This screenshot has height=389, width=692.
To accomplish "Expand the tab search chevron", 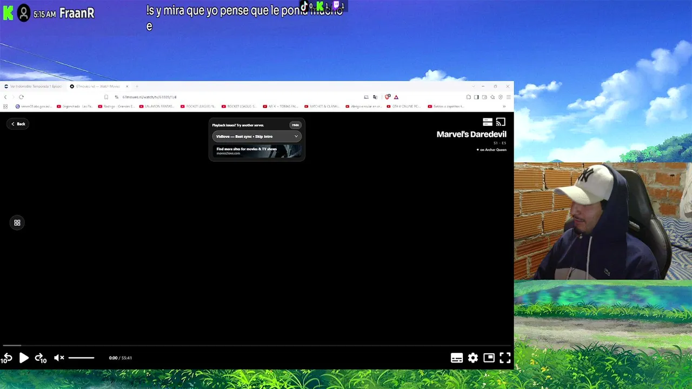I will pos(474,86).
